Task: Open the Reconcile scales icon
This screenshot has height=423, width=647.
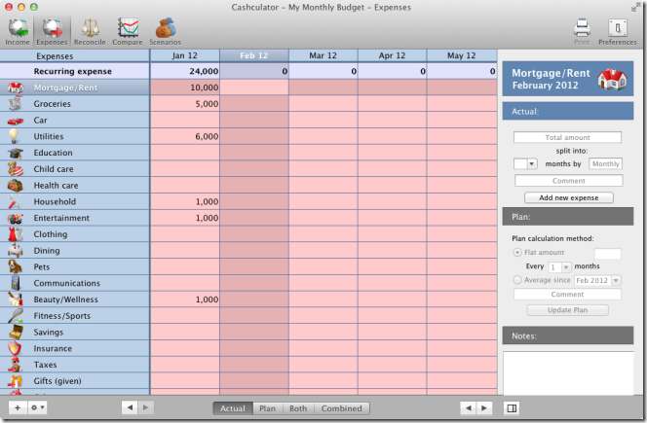Action: 90,31
